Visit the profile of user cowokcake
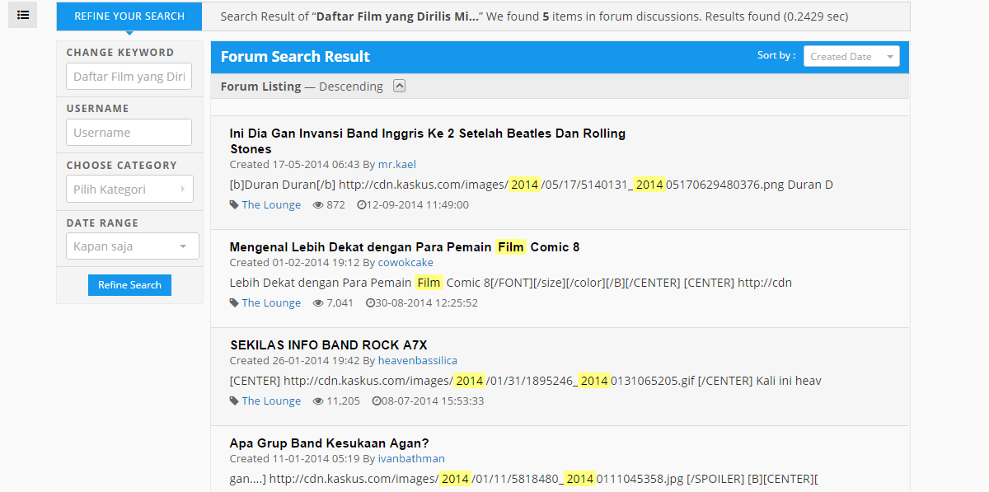The width and height of the screenshot is (989, 492). tap(405, 262)
